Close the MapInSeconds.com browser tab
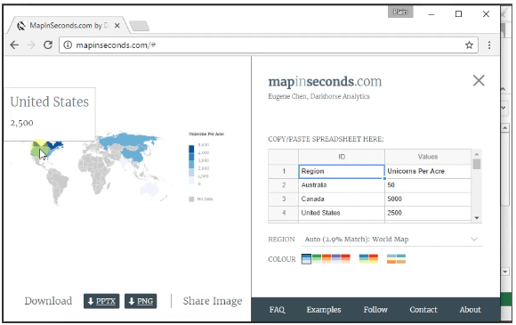516x325 pixels. pyautogui.click(x=117, y=26)
